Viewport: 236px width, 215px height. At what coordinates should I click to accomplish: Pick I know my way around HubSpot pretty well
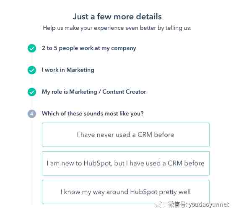126,192
